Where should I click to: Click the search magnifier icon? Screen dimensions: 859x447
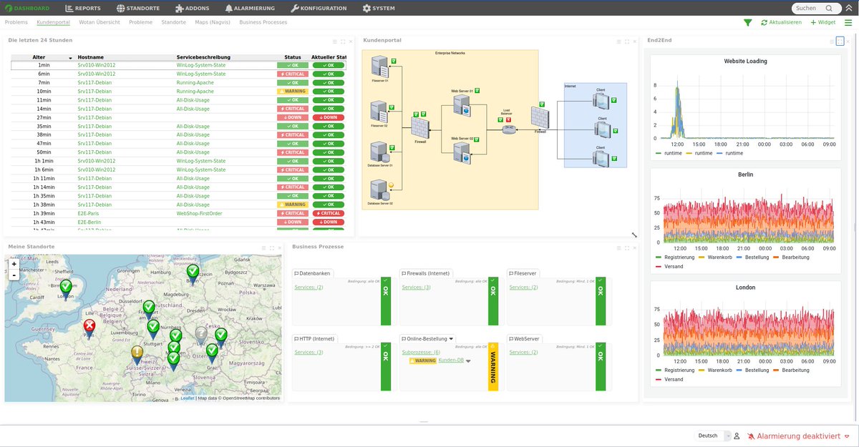pos(828,9)
